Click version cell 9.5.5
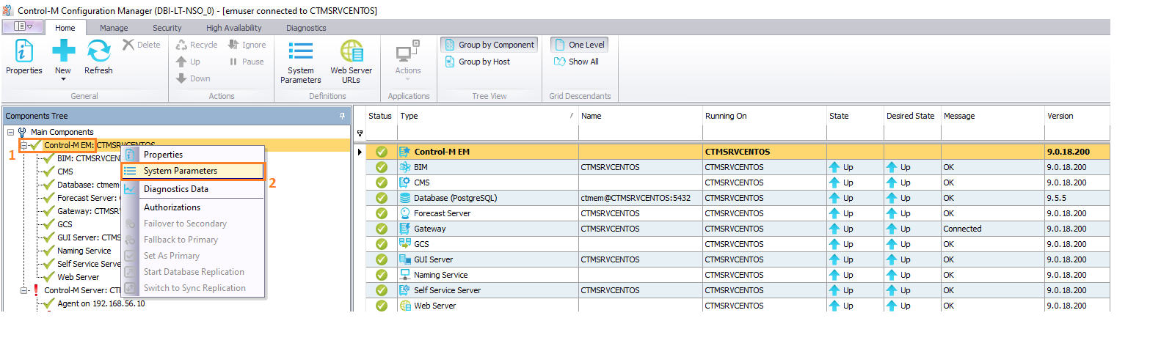1161x343 pixels. (x=1077, y=198)
